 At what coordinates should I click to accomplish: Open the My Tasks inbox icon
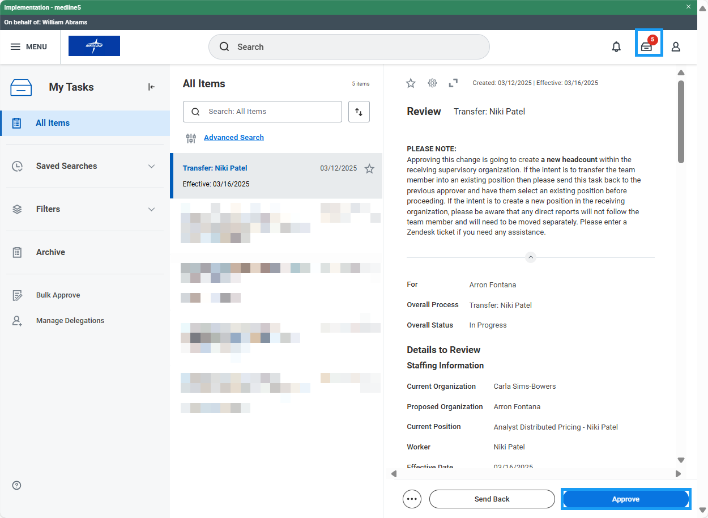(648, 47)
